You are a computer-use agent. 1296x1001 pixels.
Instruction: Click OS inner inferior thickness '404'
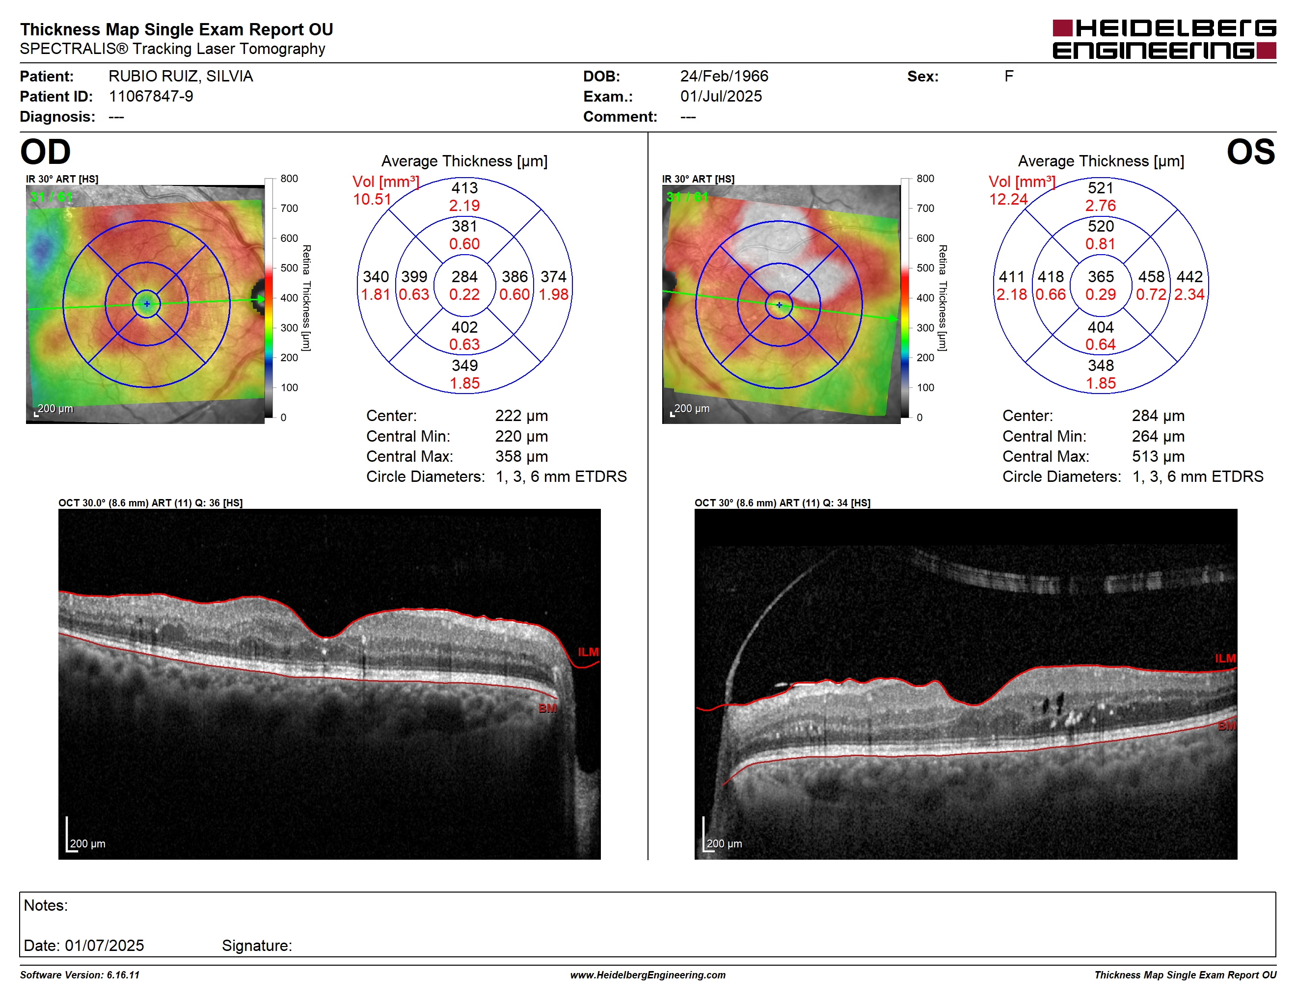(x=1101, y=327)
